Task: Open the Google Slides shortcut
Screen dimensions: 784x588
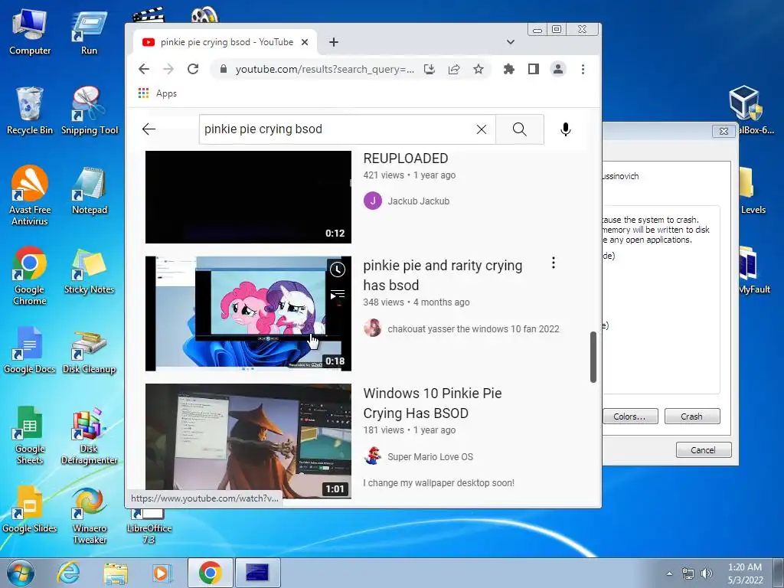Action: pos(30,509)
